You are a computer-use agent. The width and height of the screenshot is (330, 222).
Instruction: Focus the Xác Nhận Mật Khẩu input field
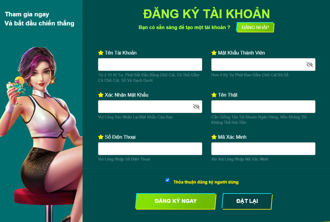[x=150, y=107]
